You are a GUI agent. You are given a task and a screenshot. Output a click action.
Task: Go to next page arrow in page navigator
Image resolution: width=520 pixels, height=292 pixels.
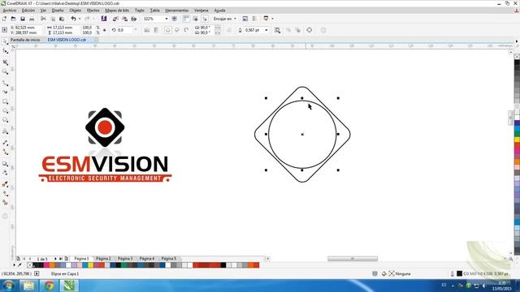pos(55,259)
